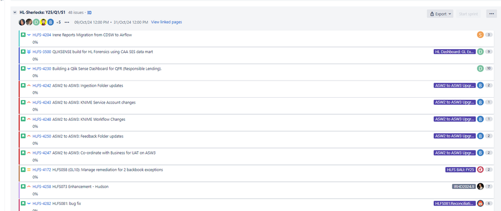Click B assignee avatar on HLFS-4242
The width and height of the screenshot is (501, 211).
[x=480, y=85]
